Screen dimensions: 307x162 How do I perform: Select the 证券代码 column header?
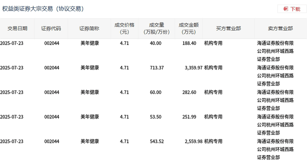pyautogui.click(x=51, y=29)
